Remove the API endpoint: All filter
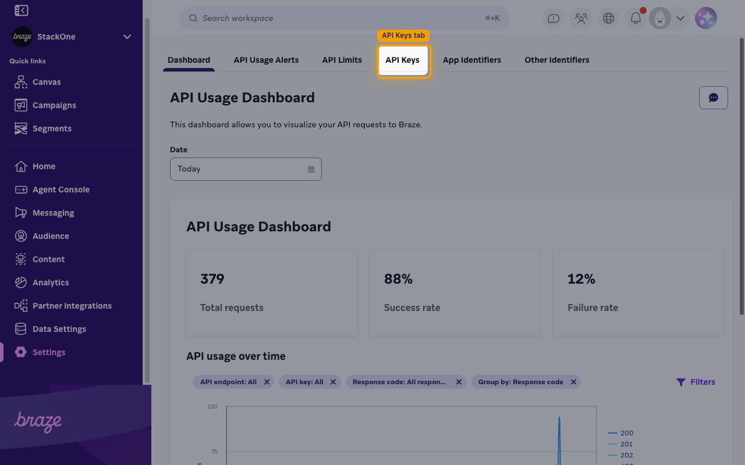Viewport: 745px width, 465px height. coord(267,382)
